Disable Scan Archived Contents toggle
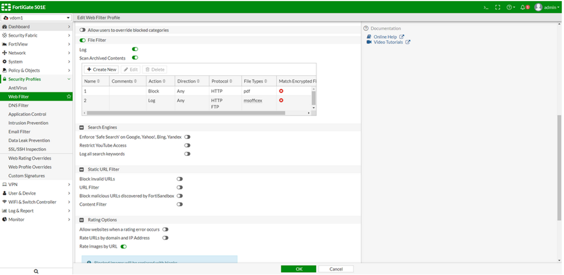Viewport: 564px width, 275px height. pos(135,58)
